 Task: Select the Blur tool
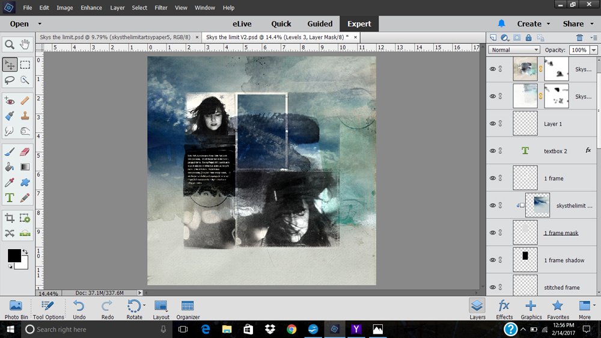(x=10, y=131)
